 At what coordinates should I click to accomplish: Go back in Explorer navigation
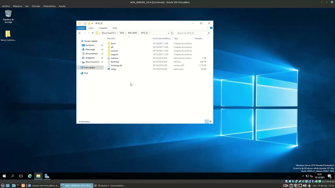80,33
